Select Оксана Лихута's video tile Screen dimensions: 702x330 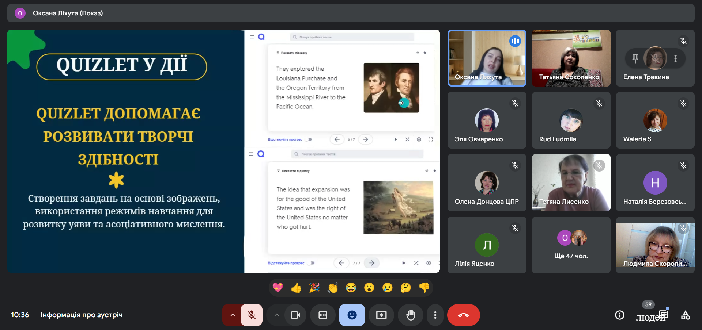[487, 58]
